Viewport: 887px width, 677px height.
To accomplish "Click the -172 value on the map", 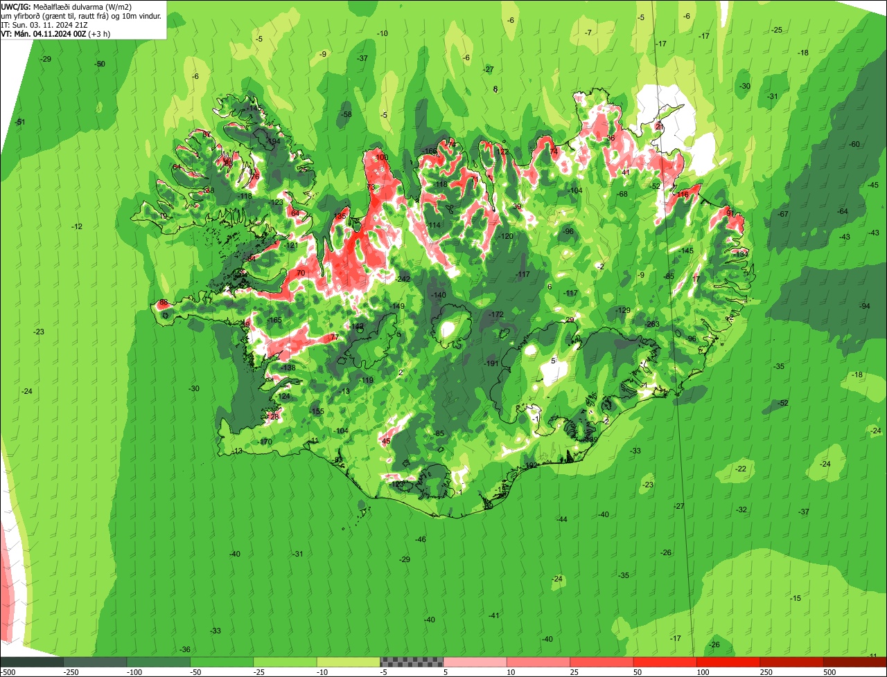I will pos(496,314).
